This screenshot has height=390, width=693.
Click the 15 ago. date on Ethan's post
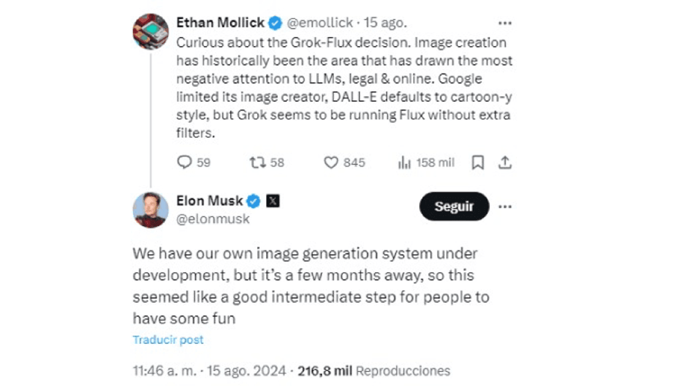(x=385, y=23)
